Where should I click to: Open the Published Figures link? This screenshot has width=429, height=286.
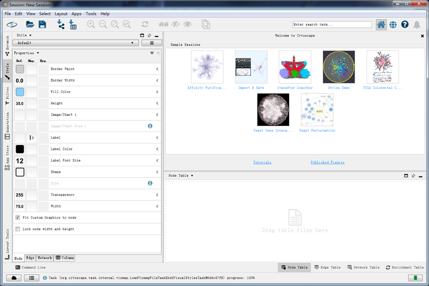328,163
